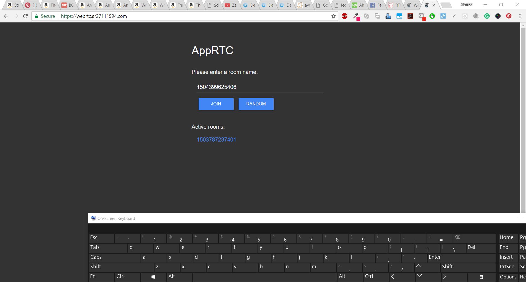
Task: Click the Home key on On-Screen Keyboard
Action: 508,238
